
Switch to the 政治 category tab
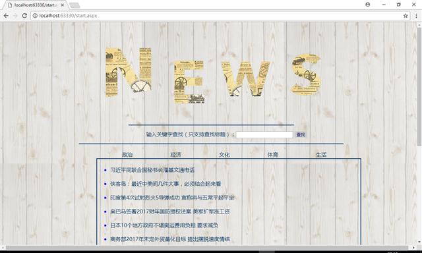(127, 155)
